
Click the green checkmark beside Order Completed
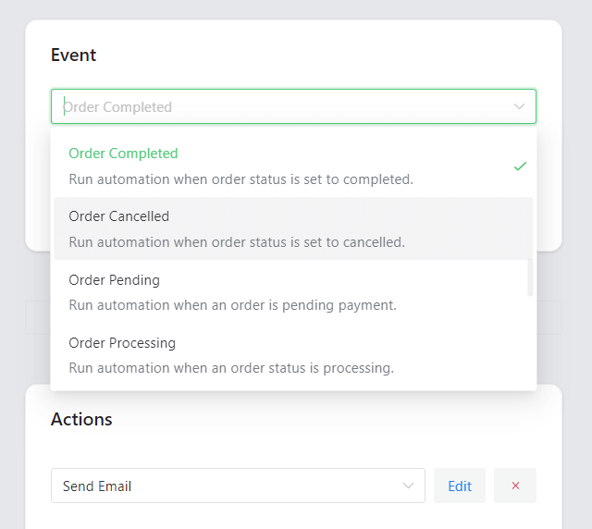coord(520,166)
